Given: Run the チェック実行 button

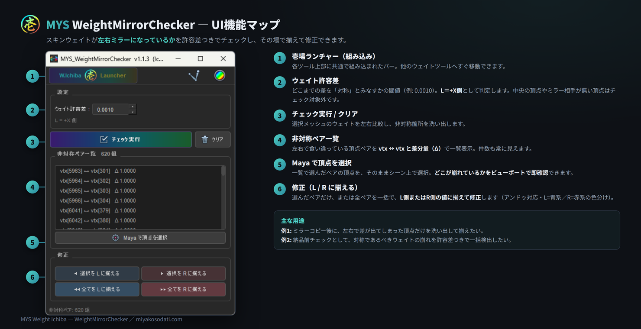Looking at the screenshot, I should coord(121,139).
